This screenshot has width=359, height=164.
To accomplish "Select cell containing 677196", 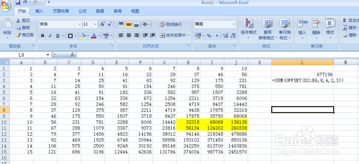I will click(302, 74).
